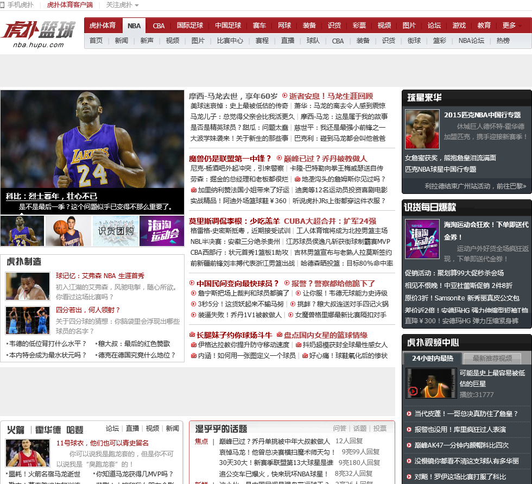The width and height of the screenshot is (532, 484).
Task: Select the Phoenix player carousel thumbnail
Action: tap(68, 231)
